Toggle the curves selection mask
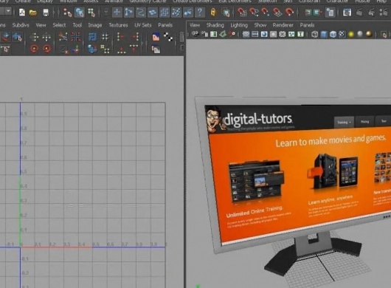 [141, 13]
